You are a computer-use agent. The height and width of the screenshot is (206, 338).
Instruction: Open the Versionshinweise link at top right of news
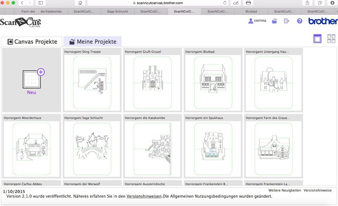pos(317,190)
